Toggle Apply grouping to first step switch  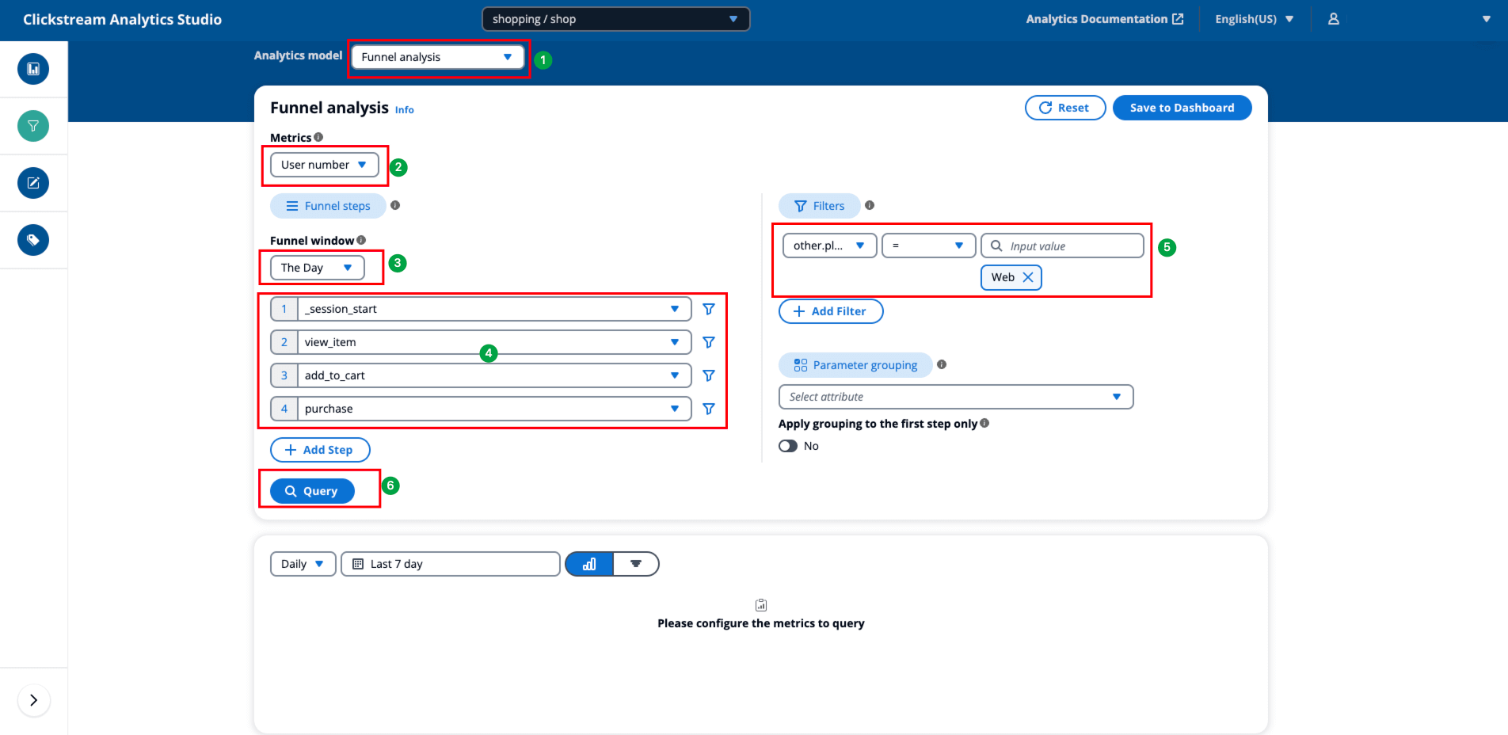click(788, 446)
